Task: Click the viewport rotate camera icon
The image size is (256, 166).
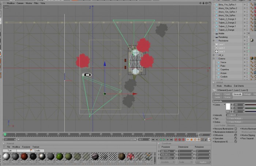Action: [x=207, y=3]
